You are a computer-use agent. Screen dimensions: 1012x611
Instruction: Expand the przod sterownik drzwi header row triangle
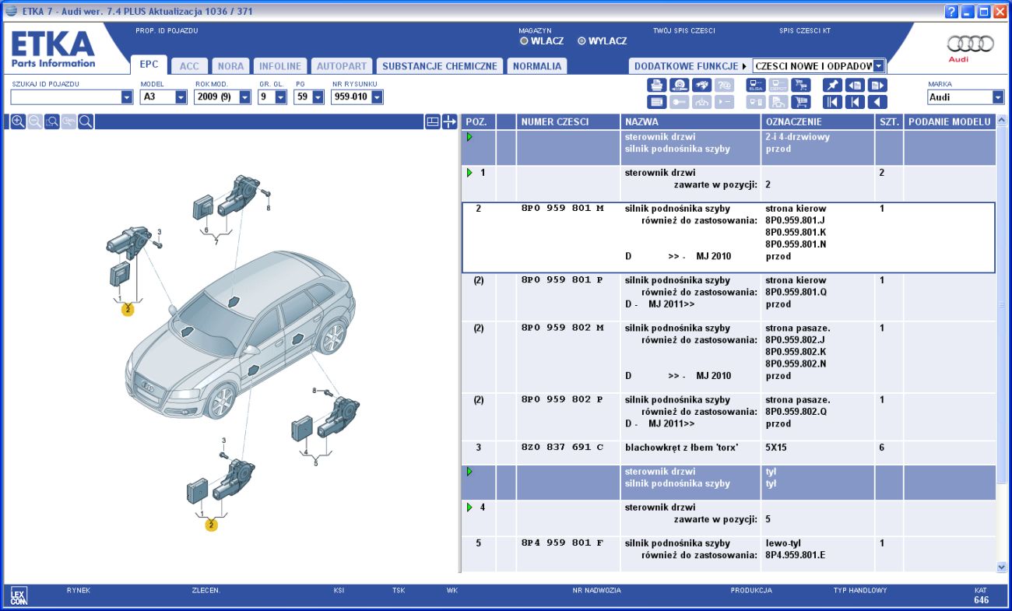tap(469, 137)
